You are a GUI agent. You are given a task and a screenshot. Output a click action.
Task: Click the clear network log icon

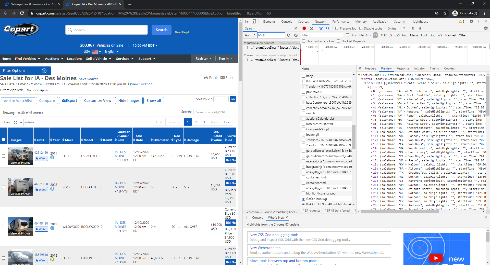pos(311,29)
